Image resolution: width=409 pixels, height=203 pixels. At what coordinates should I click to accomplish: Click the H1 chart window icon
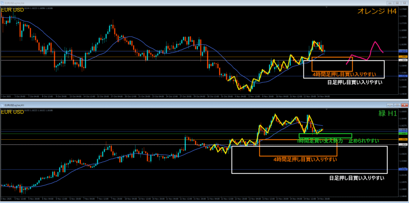(3, 105)
